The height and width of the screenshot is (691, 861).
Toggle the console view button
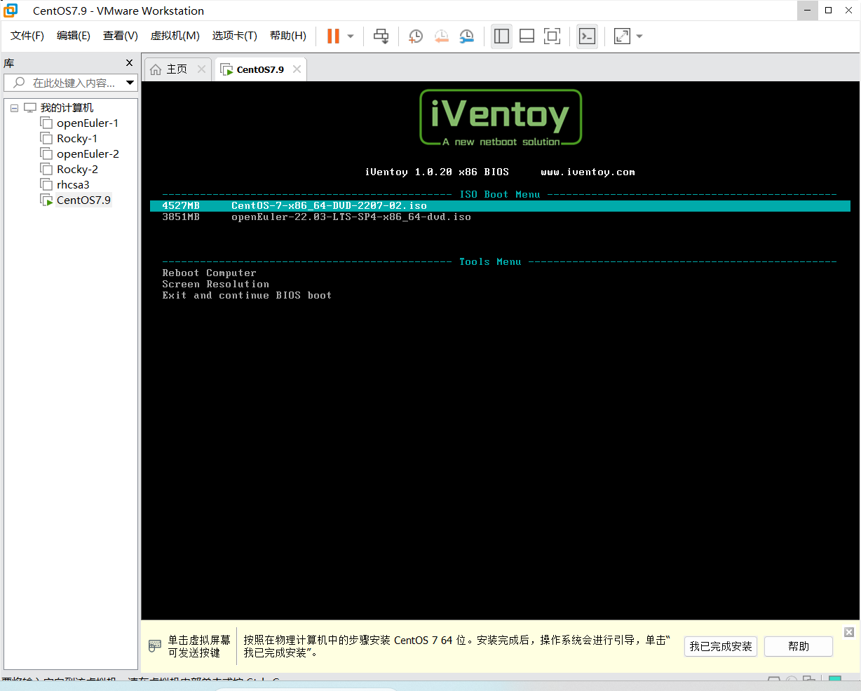587,36
